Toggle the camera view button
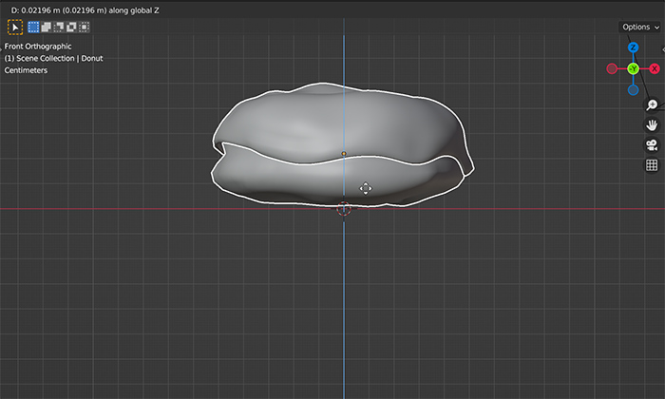The width and height of the screenshot is (665, 399). [652, 145]
